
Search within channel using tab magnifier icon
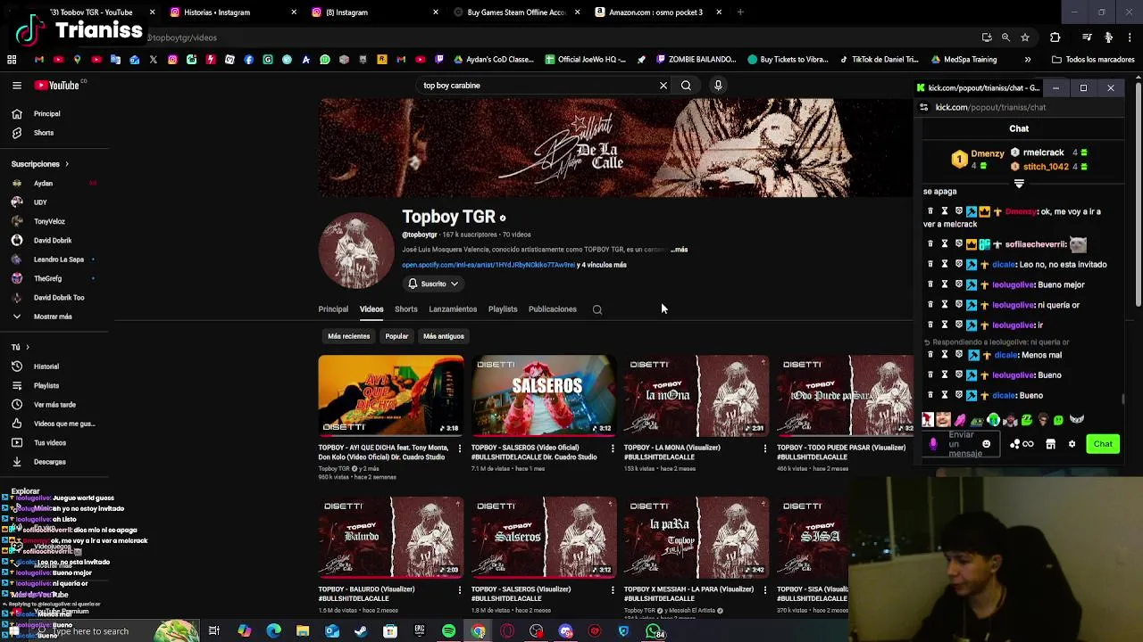pos(597,309)
